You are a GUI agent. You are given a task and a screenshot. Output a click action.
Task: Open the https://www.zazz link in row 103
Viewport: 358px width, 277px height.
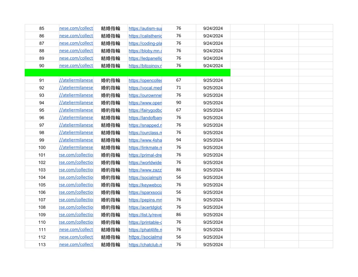point(145,170)
